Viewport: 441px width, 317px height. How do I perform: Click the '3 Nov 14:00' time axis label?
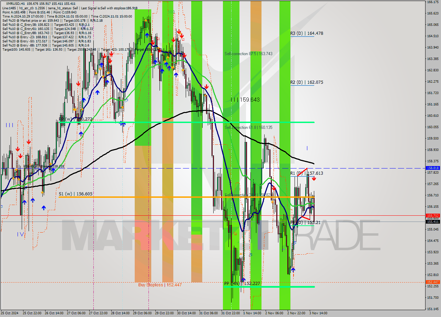pyautogui.click(x=318, y=313)
